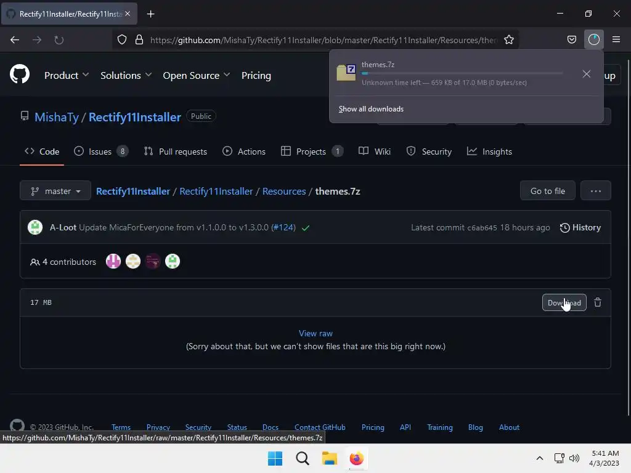
Task: Click the themes.7z download progress bar
Action: tap(462, 73)
